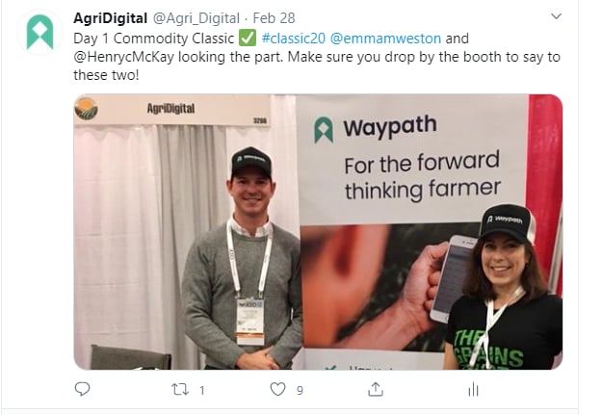This screenshot has height=415, width=602.
Task: View tweet analytics bar chart icon
Action: [473, 389]
